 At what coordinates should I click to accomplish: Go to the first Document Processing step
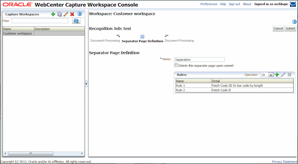coord(105,41)
